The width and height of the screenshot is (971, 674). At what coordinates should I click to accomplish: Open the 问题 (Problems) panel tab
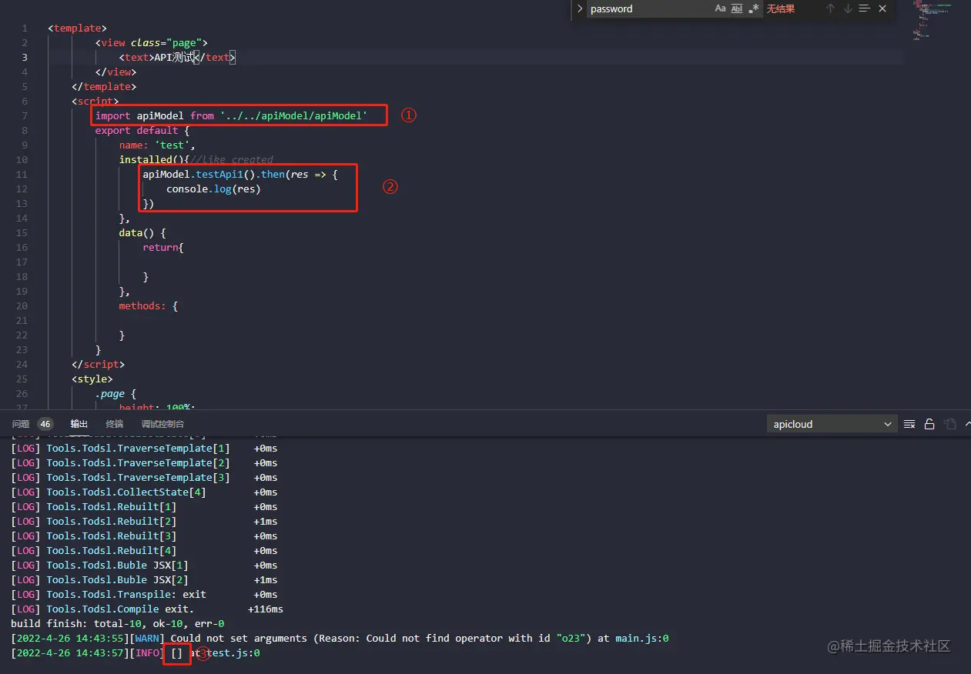(x=21, y=424)
